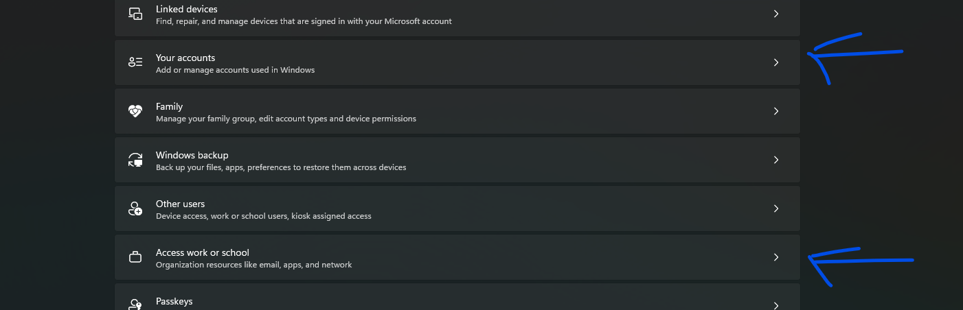963x310 pixels.
Task: Click 'Manage your family group' description
Action: point(286,119)
